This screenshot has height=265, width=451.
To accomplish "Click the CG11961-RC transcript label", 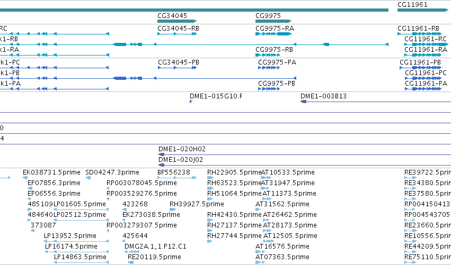I will click(x=426, y=39).
